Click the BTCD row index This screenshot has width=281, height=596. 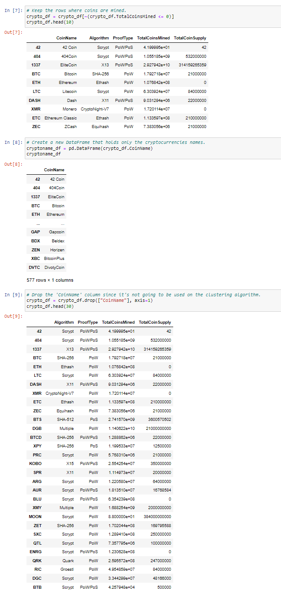click(36, 437)
